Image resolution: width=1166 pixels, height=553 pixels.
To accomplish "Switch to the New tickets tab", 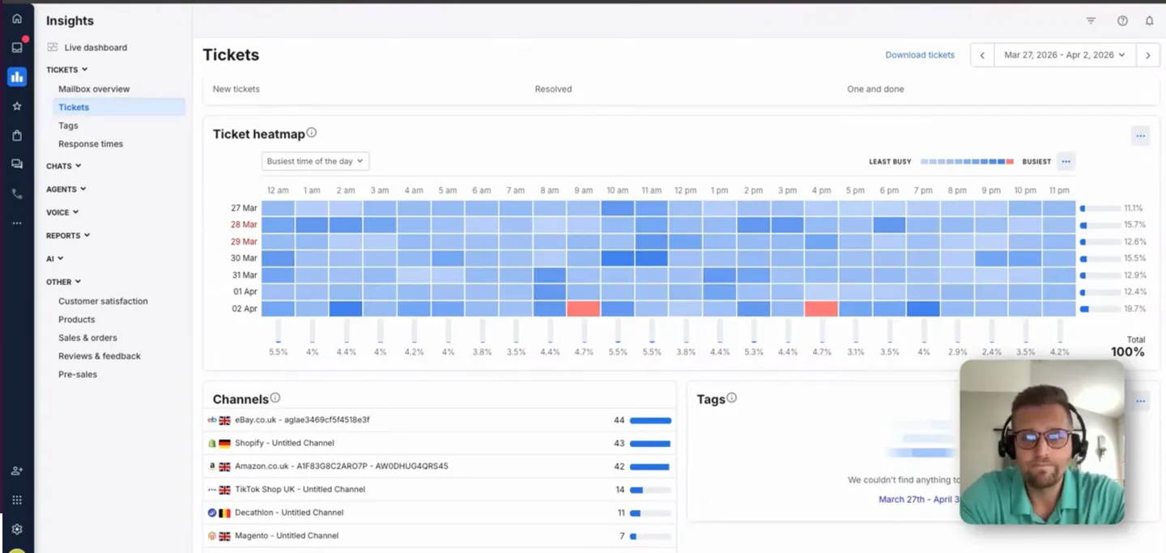I will tap(236, 89).
